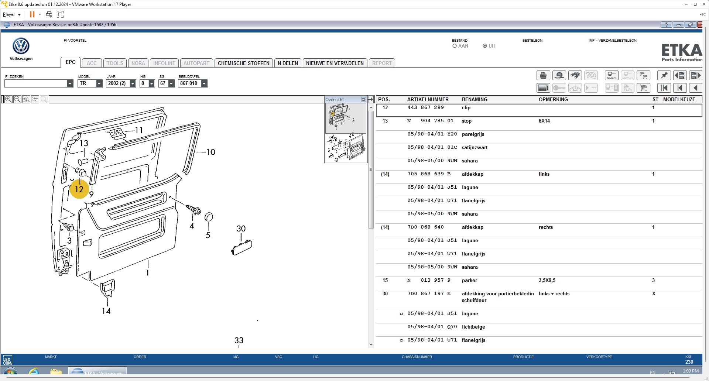Click the printer icon in the toolbar
Image resolution: width=709 pixels, height=381 pixels.
point(543,76)
